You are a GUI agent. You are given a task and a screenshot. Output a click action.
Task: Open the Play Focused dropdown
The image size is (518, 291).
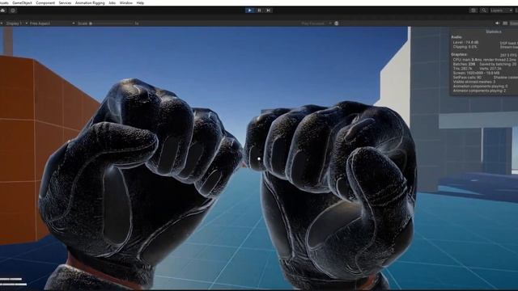(316, 23)
